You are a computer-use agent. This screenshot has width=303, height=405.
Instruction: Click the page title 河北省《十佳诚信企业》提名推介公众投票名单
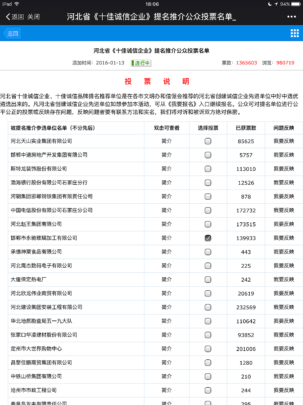(x=151, y=51)
